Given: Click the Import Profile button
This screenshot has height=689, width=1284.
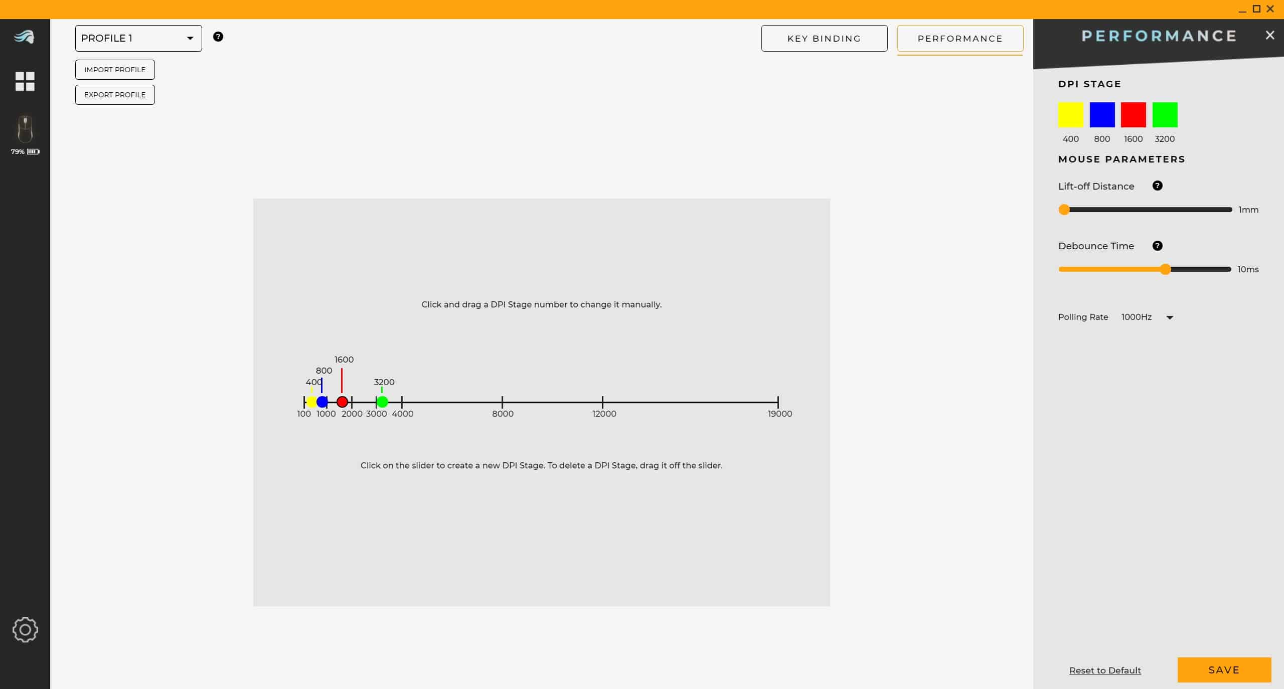Looking at the screenshot, I should (x=115, y=70).
